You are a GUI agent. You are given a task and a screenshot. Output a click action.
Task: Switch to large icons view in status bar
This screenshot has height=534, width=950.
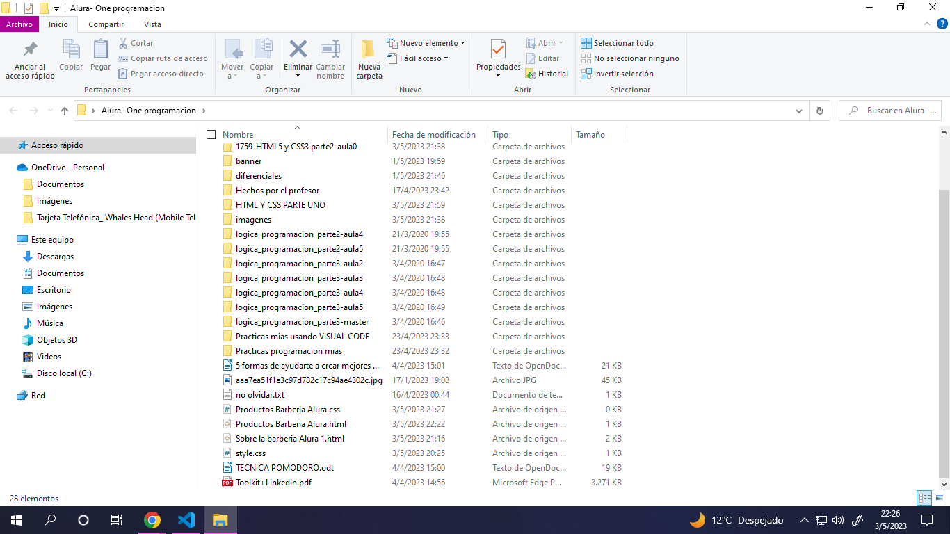[x=940, y=498]
